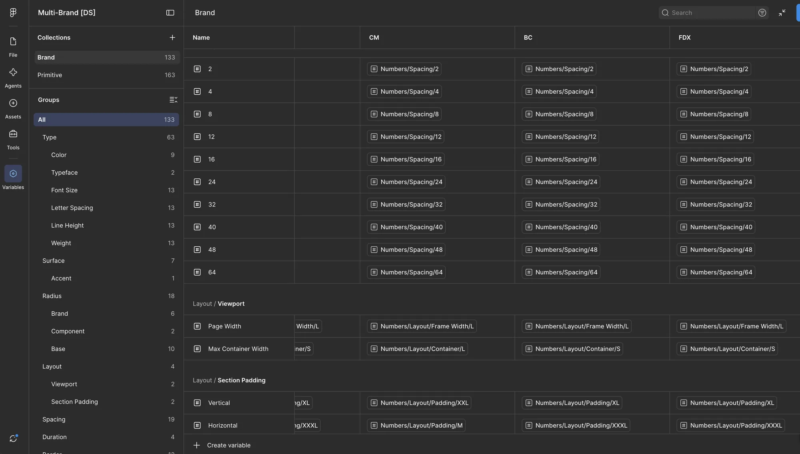The height and width of the screenshot is (454, 800).
Task: Add a new collection with plus icon
Action: (x=172, y=38)
